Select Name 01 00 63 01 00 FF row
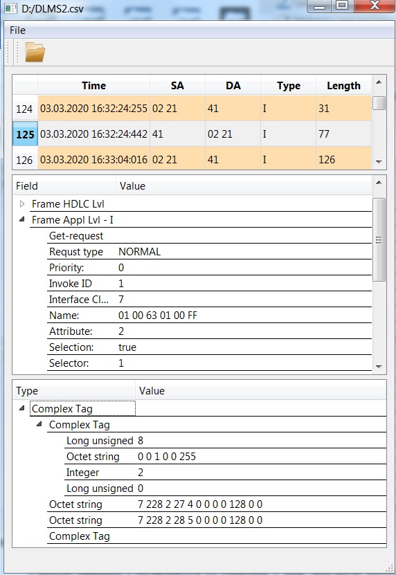The image size is (396, 575). (209, 316)
